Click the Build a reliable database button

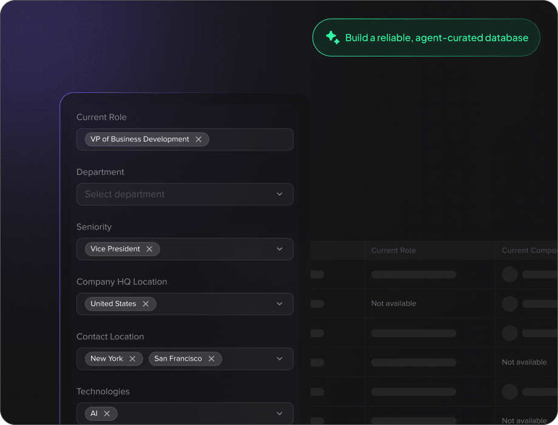coord(426,38)
